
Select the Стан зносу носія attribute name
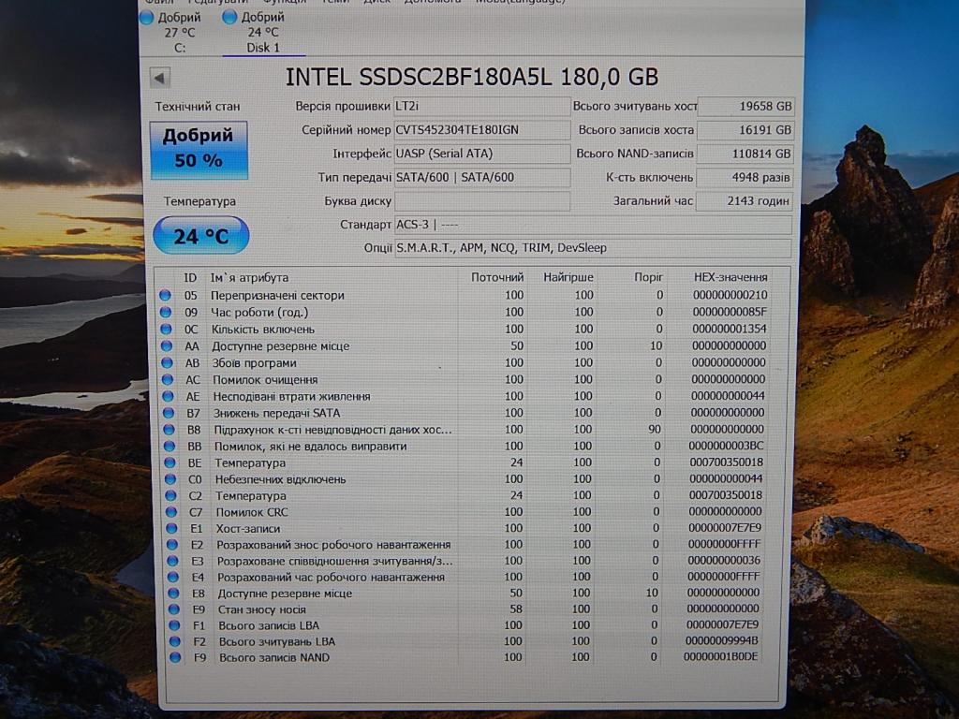pos(262,609)
